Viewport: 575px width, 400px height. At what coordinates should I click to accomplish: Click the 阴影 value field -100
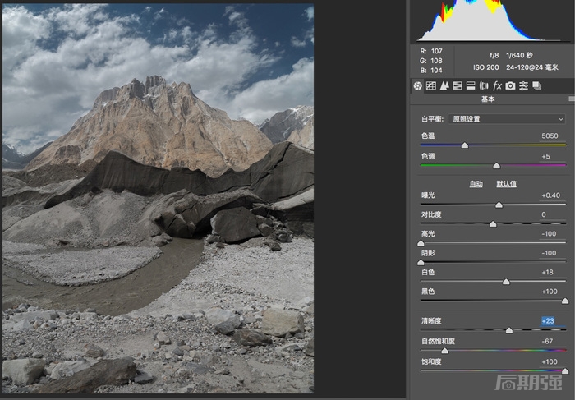point(549,253)
